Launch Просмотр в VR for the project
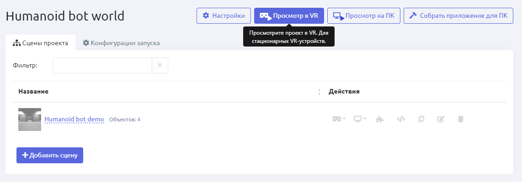Viewport: 522px width, 182px height. (x=289, y=16)
